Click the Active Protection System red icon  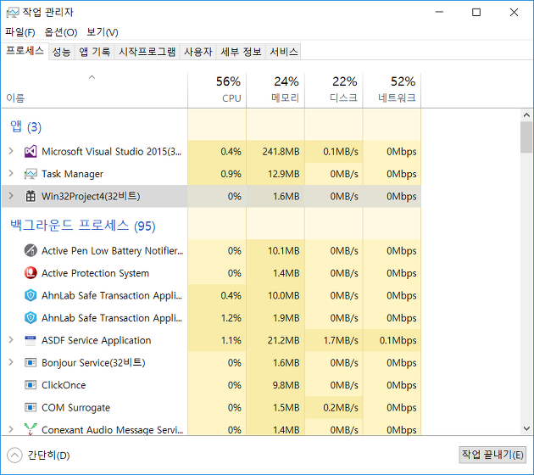coord(31,273)
